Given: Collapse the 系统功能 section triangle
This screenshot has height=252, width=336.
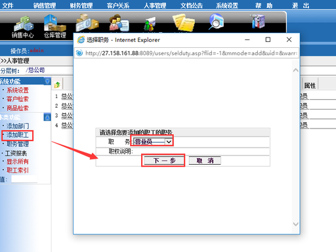Looking at the screenshot, I should pyautogui.click(x=47, y=81).
